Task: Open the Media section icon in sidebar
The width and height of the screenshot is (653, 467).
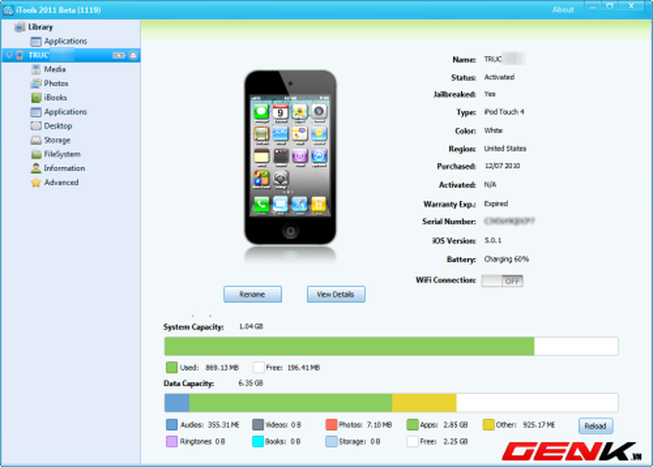Action: click(x=36, y=70)
